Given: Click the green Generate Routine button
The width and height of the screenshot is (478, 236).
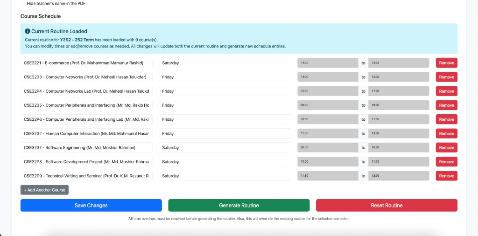Looking at the screenshot, I should pyautogui.click(x=239, y=205).
